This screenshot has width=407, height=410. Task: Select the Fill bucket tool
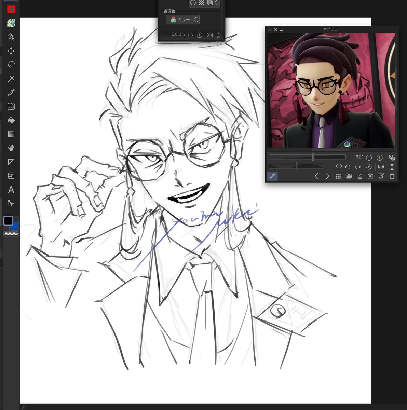[x=11, y=120]
